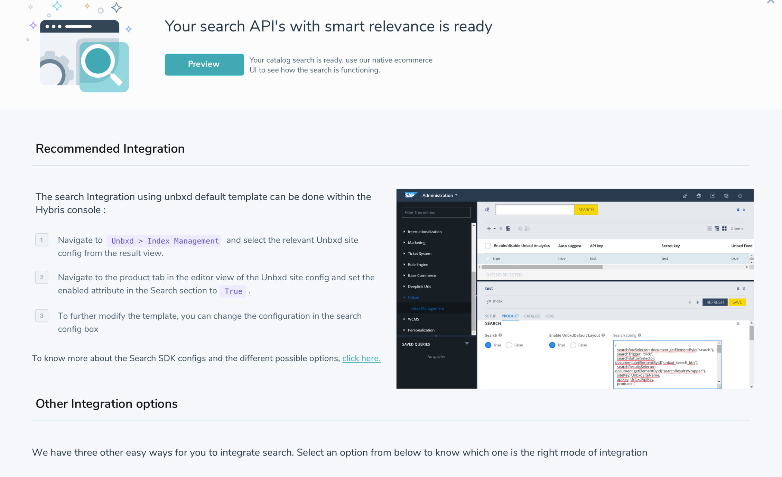Click the checkmark tasks icon in SAP header
Screen dimensions: 782x477
click(713, 196)
